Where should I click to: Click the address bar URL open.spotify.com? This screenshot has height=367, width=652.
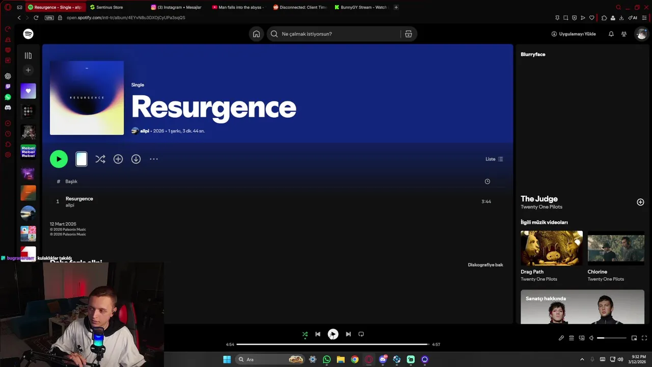(126, 17)
